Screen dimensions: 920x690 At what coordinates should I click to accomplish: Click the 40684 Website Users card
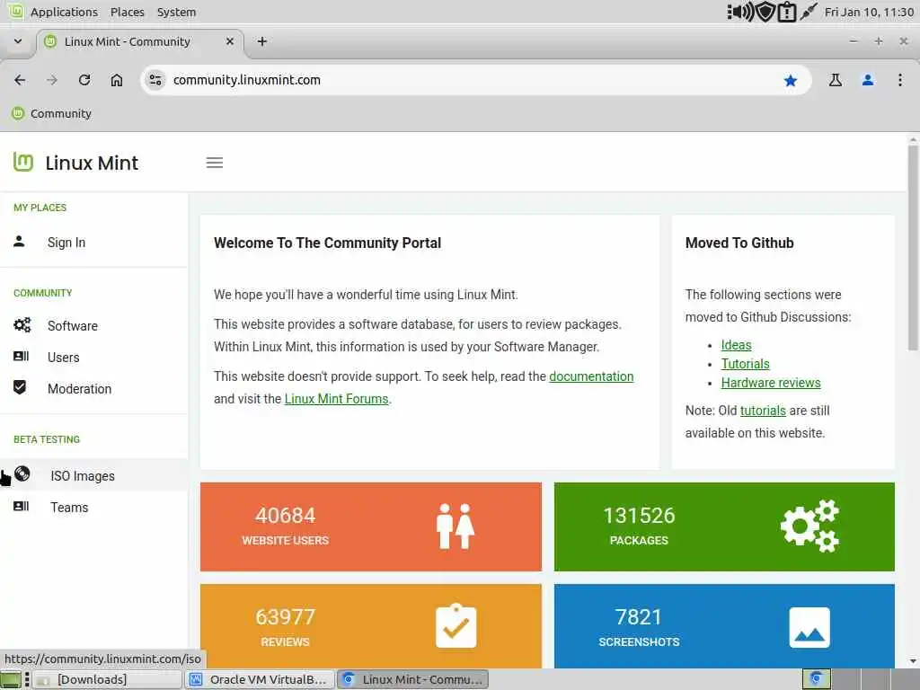(371, 526)
